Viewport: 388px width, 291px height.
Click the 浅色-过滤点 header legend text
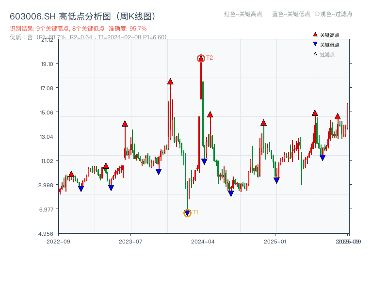(x=335, y=15)
